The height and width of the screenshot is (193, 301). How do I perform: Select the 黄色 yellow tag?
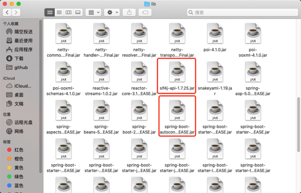click(15, 168)
